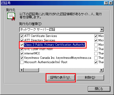
Task: Toggle the ATT Certificate Services checkbox
Action: coord(22,36)
